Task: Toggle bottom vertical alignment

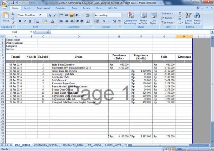Action: 71,15
